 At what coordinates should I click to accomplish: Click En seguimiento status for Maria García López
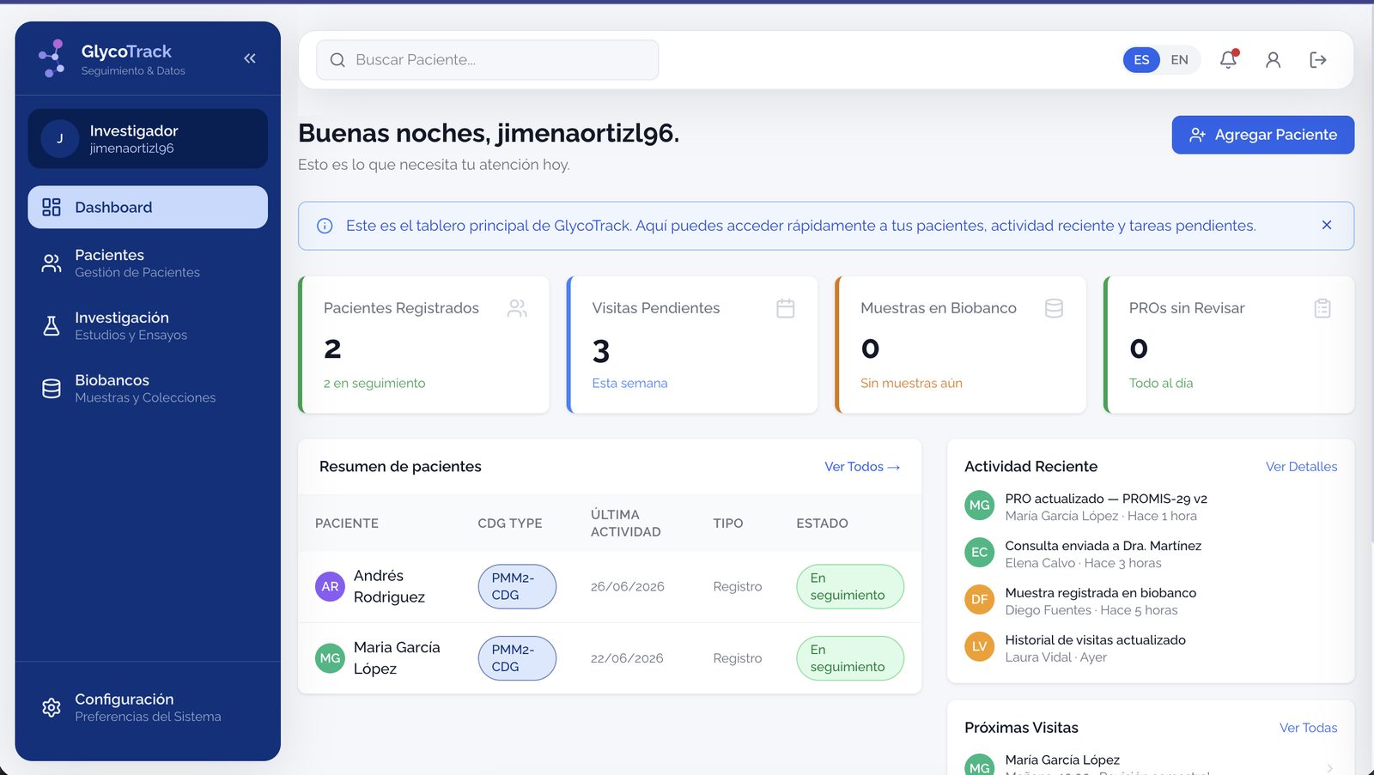point(850,658)
